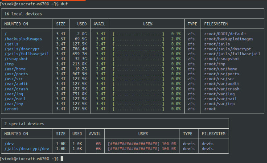The width and height of the screenshot is (267, 163).
Task: Click the zroot/rsnapshot filesystem name
Action: (222, 59)
